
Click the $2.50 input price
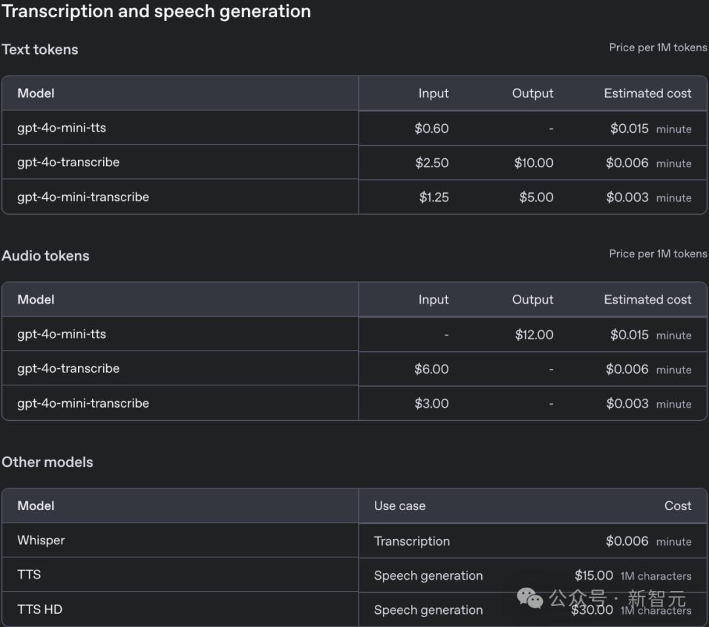point(432,163)
